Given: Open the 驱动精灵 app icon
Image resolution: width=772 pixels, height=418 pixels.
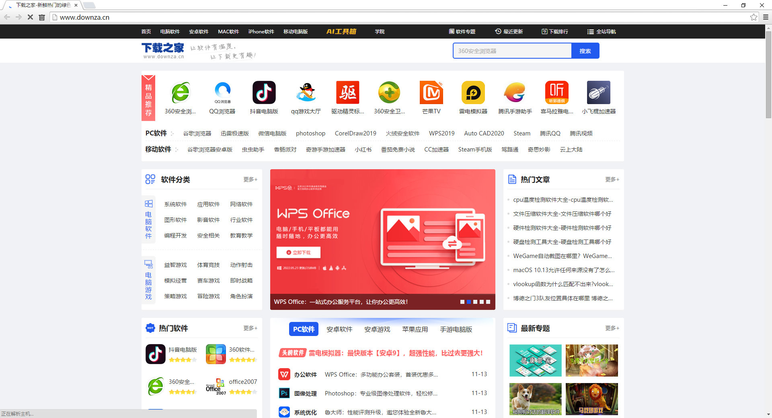Looking at the screenshot, I should (348, 92).
